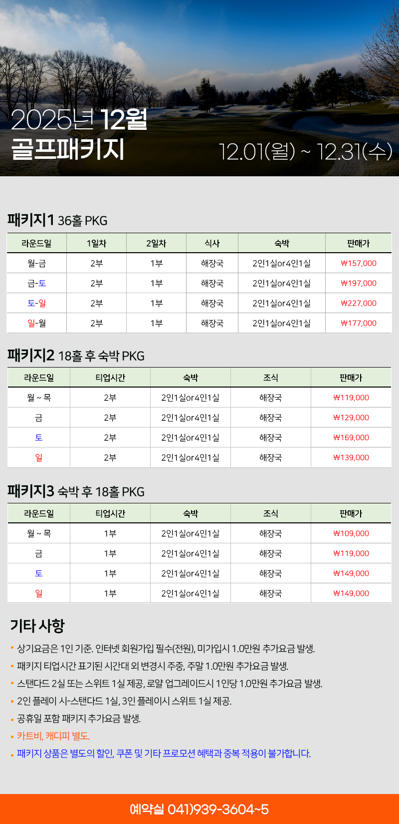Screen dimensions: 399x824
Task: Click the 기타 사항 heading
Action: point(37,625)
